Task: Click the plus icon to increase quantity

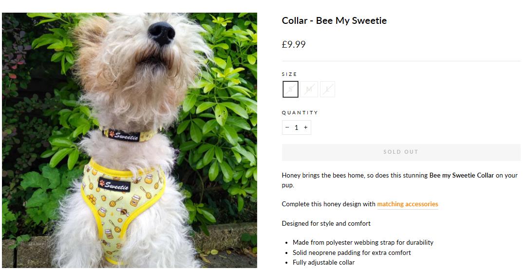Action: (305, 127)
